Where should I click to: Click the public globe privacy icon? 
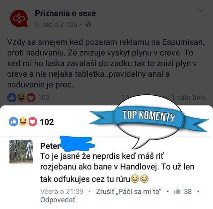[x=88, y=24]
